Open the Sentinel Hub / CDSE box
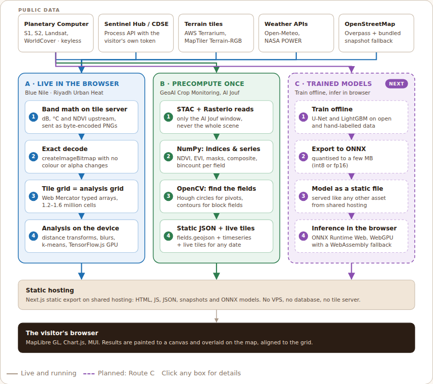This screenshot has height=384, width=433. pos(136,33)
